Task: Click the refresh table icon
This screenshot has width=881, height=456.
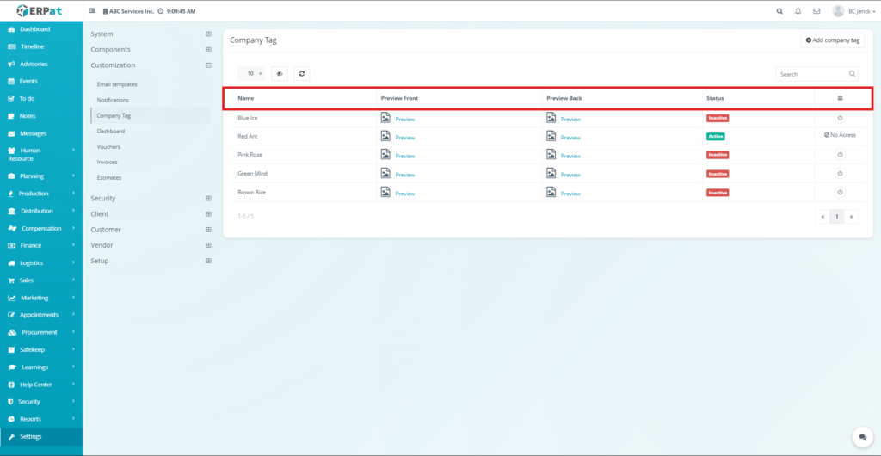Action: point(301,74)
